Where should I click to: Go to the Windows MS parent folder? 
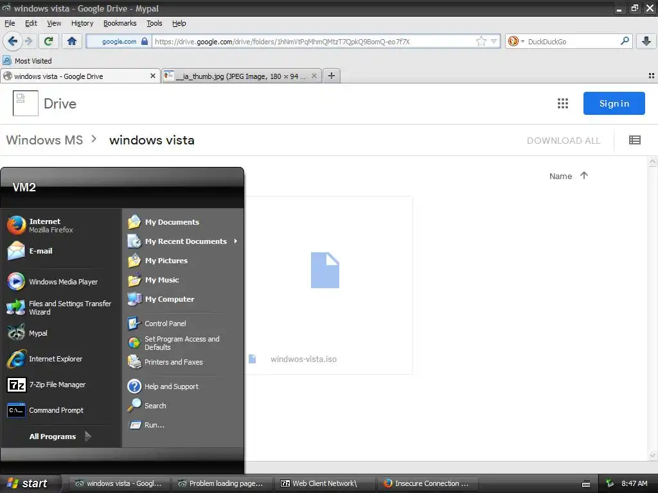(44, 140)
